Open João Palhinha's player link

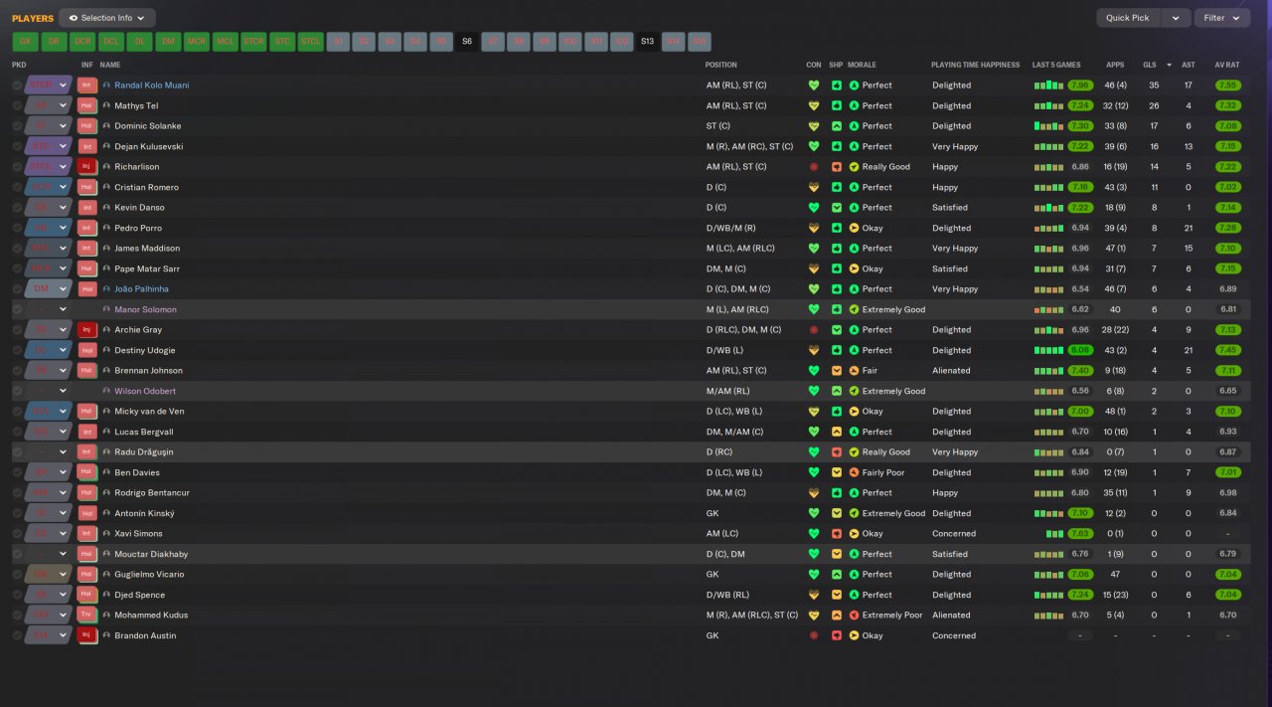(142, 289)
